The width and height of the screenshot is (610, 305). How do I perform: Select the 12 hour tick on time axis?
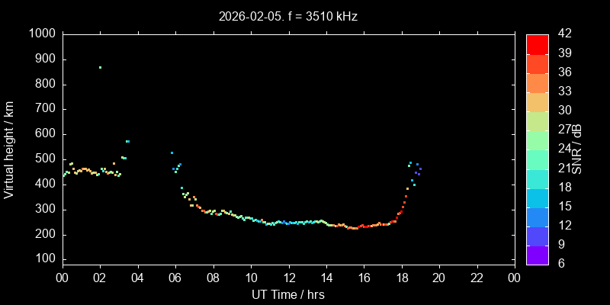(288, 277)
